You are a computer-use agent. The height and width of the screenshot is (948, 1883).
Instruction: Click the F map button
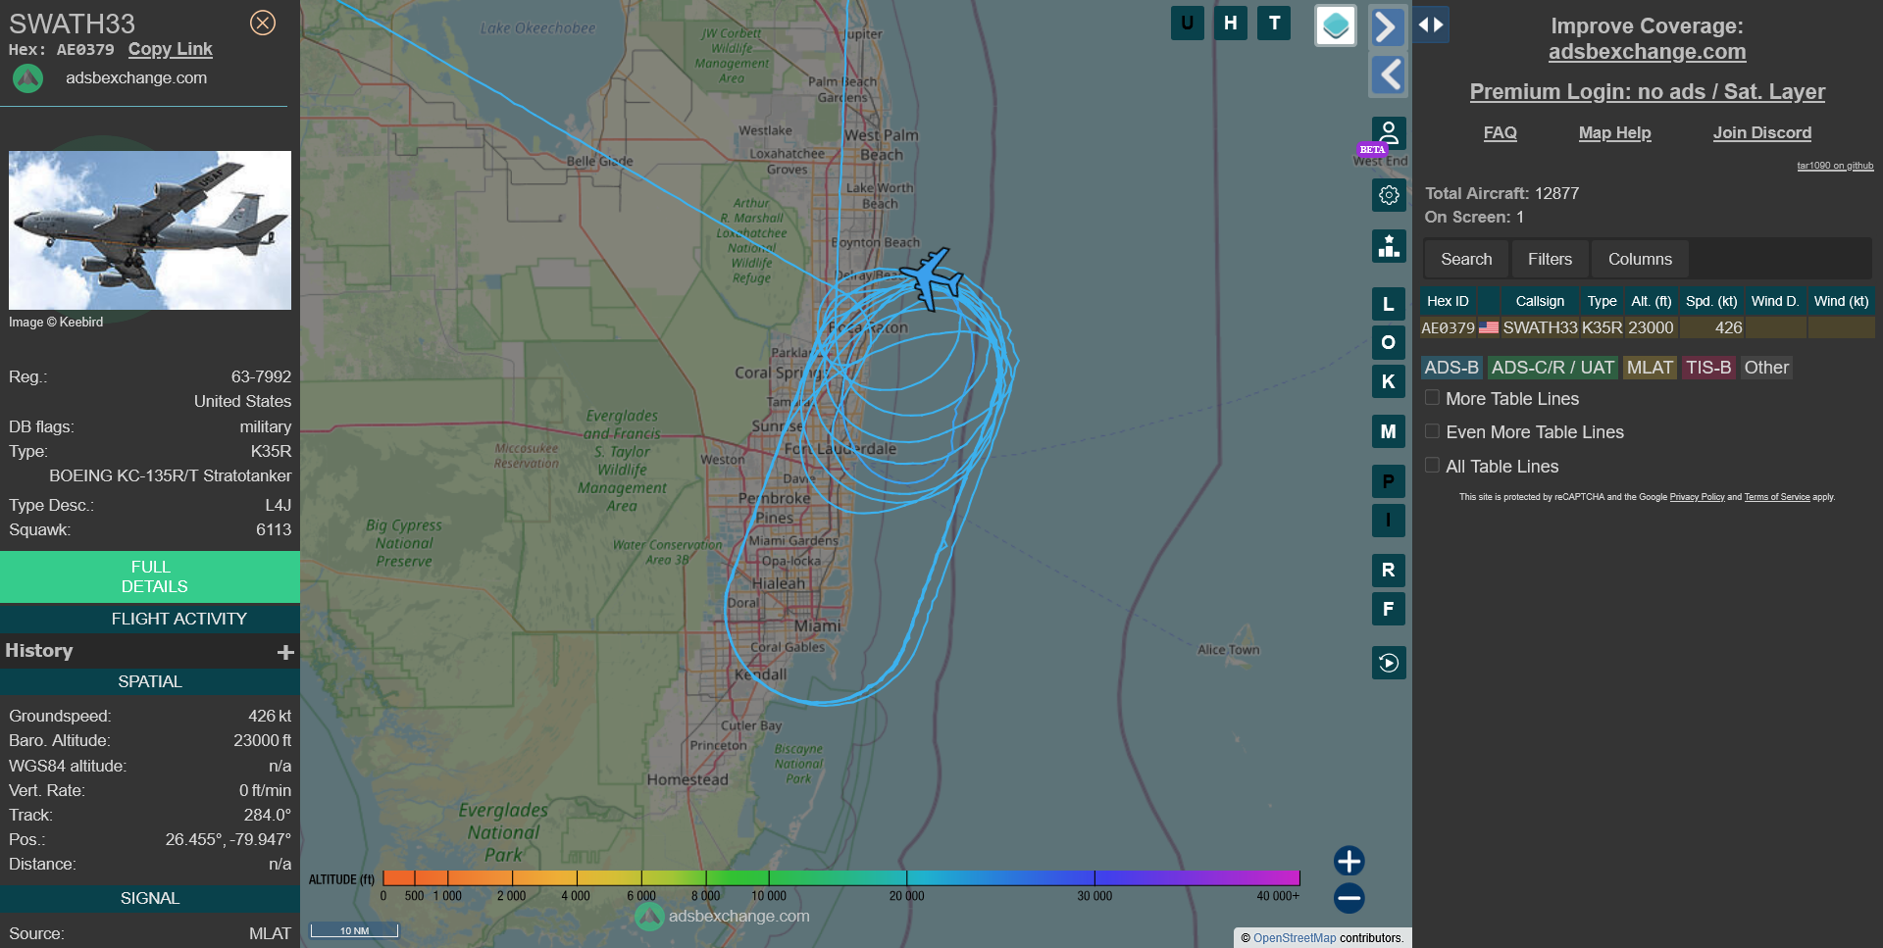pyautogui.click(x=1389, y=609)
